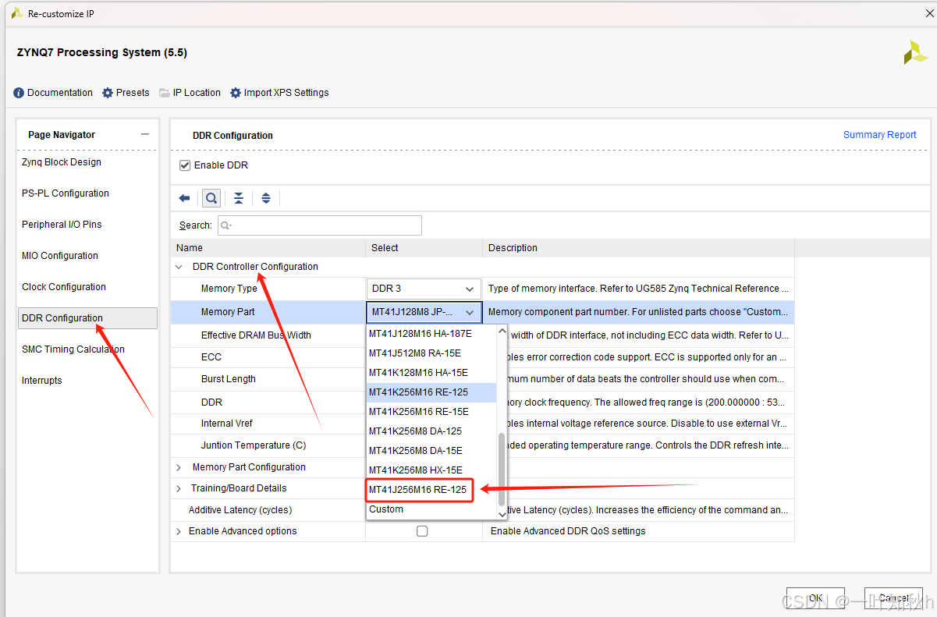Toggle the Enable DDR checkbox
The image size is (937, 617).
(185, 165)
